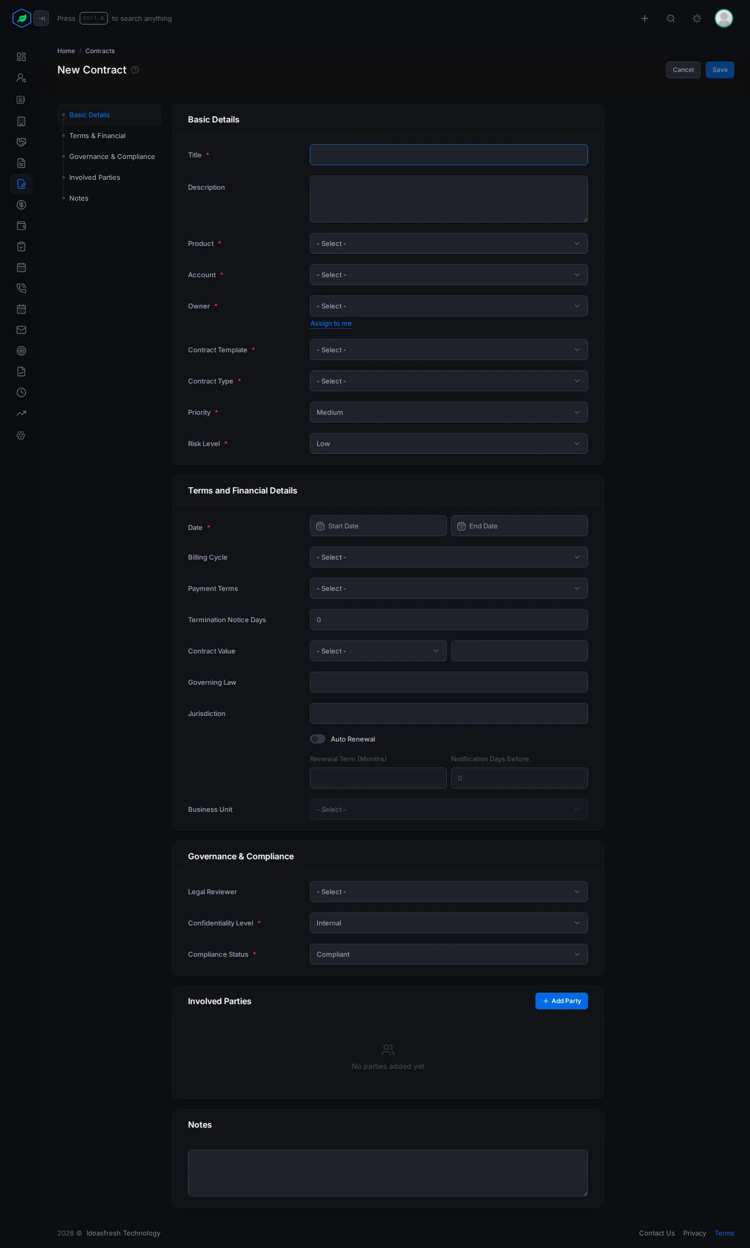The image size is (750, 1248).
Task: Jump to Governance & Compliance section in nav
Action: (112, 156)
